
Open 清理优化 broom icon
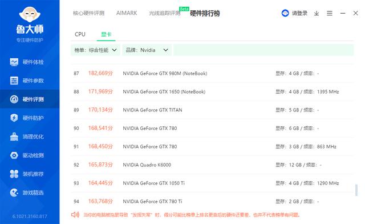(x=14, y=137)
